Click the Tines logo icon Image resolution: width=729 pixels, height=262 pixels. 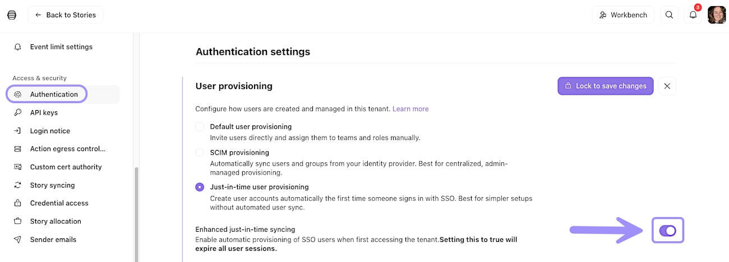pyautogui.click(x=12, y=15)
